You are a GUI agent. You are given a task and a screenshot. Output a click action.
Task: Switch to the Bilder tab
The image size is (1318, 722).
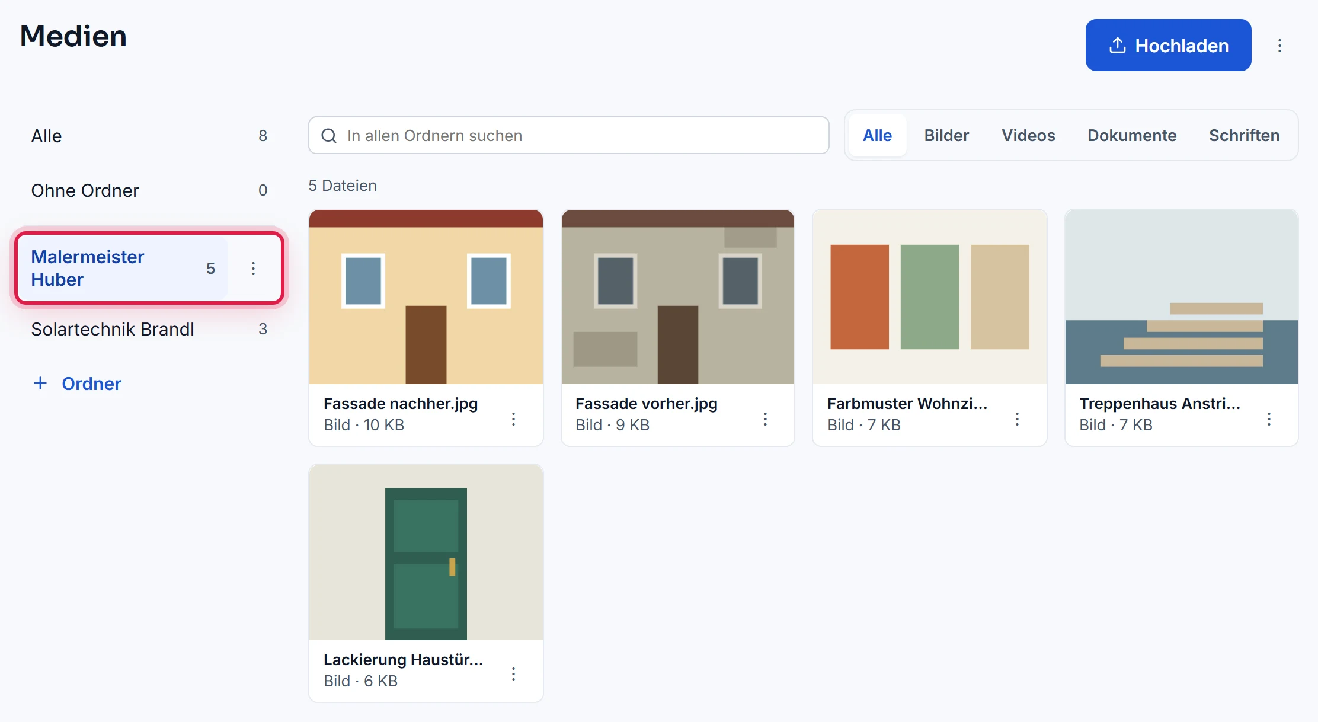tap(946, 135)
